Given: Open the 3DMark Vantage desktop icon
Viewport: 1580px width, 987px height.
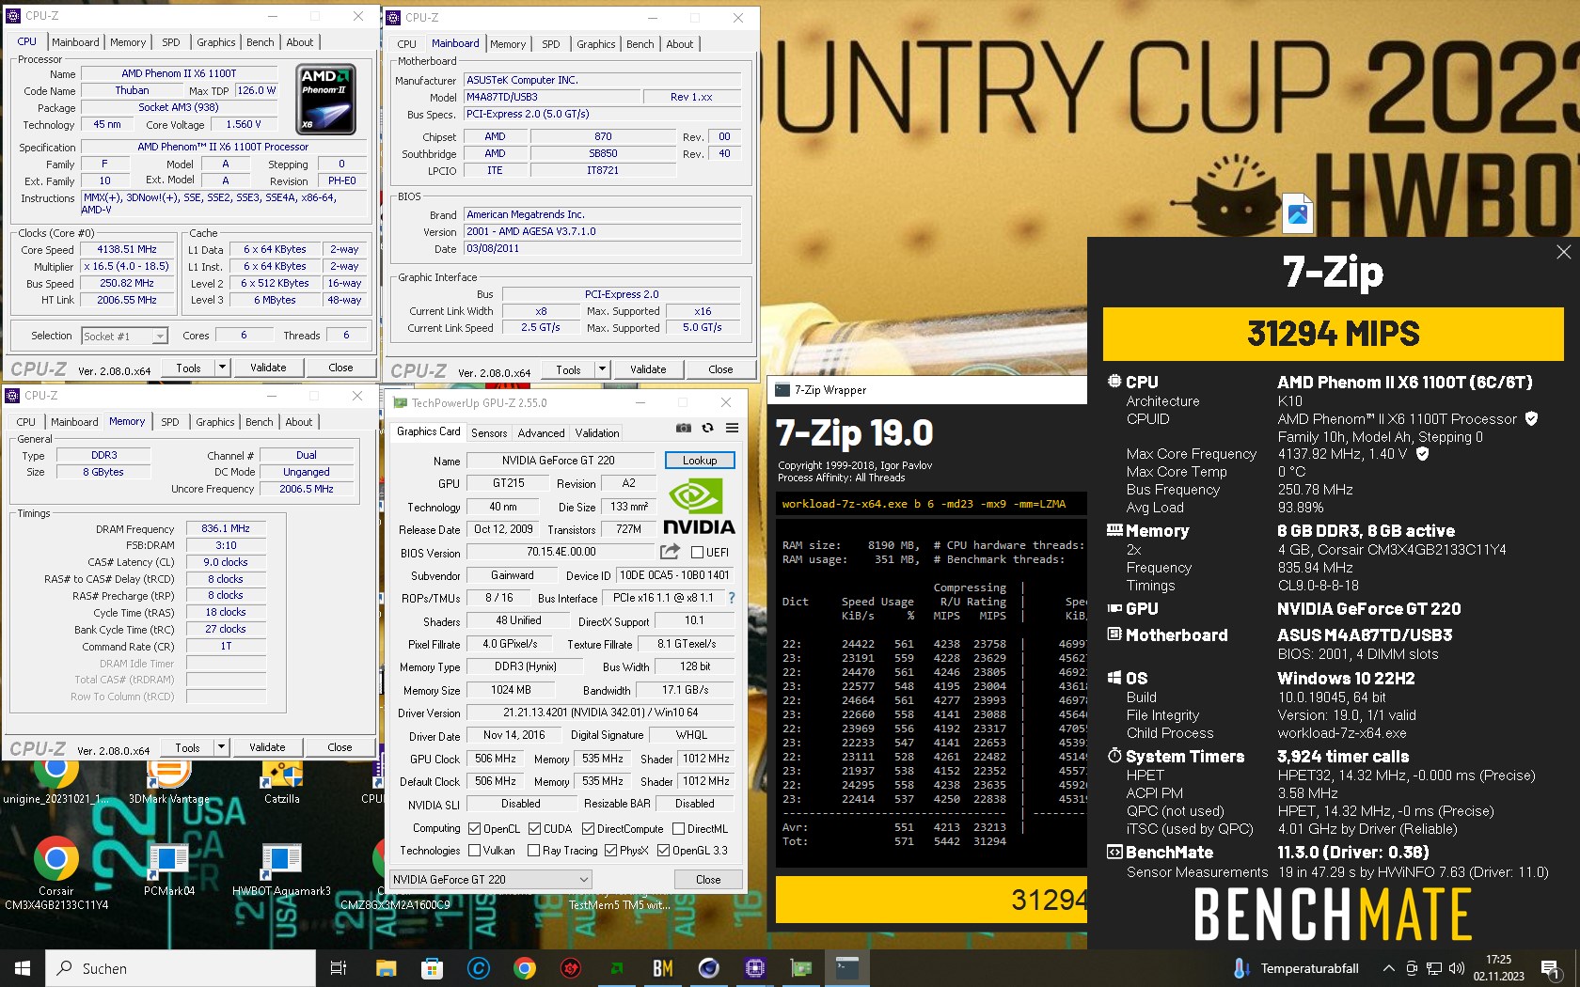Looking at the screenshot, I should pyautogui.click(x=169, y=773).
